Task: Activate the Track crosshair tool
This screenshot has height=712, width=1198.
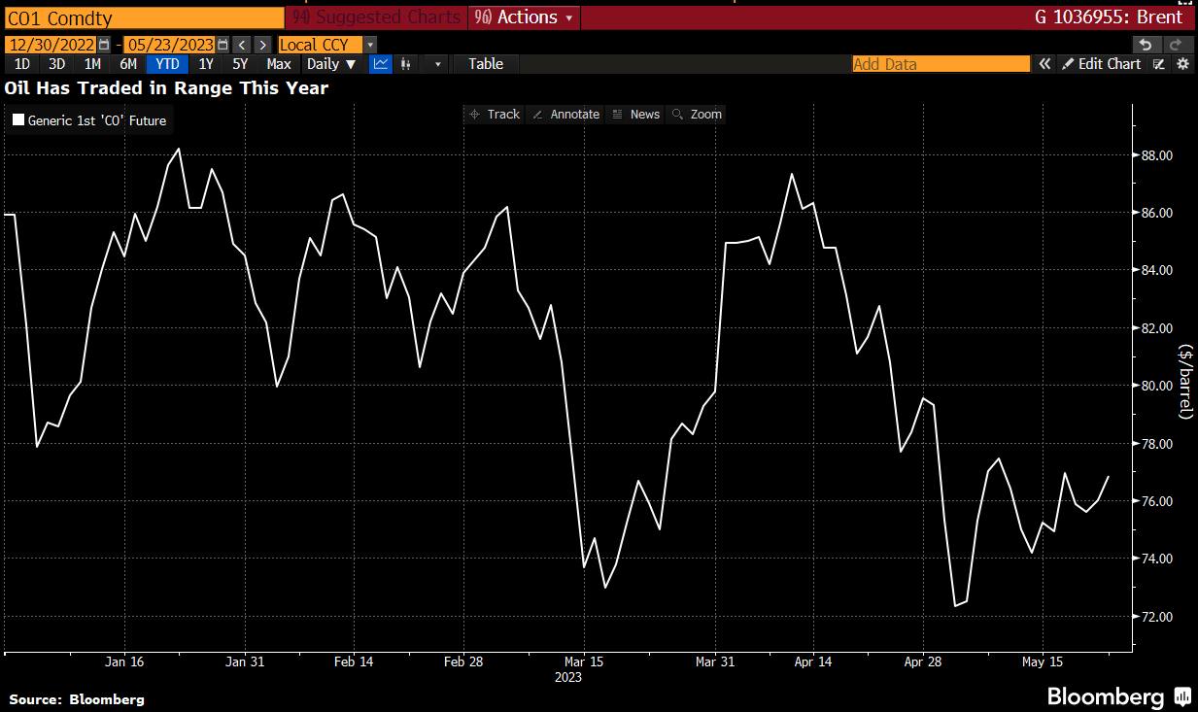Action: (x=495, y=114)
